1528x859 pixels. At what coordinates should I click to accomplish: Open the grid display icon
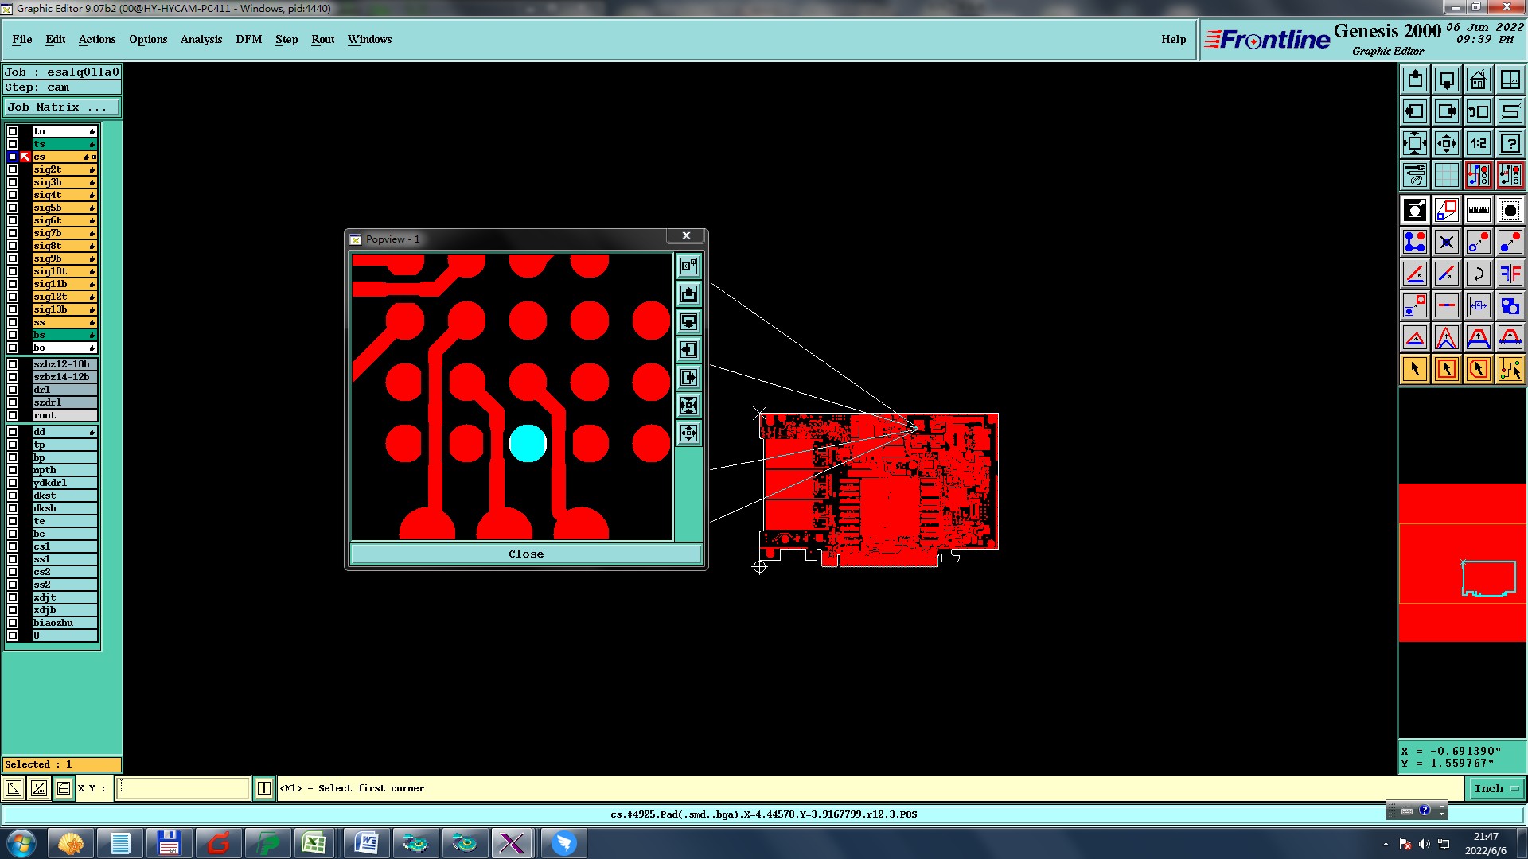(x=1446, y=175)
